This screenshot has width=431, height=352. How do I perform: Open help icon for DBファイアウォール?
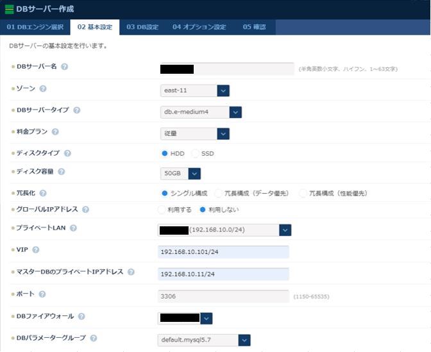tap(81, 316)
